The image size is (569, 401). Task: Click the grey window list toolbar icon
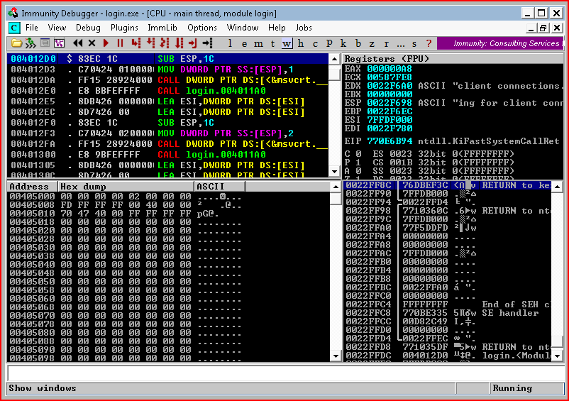tap(45, 43)
